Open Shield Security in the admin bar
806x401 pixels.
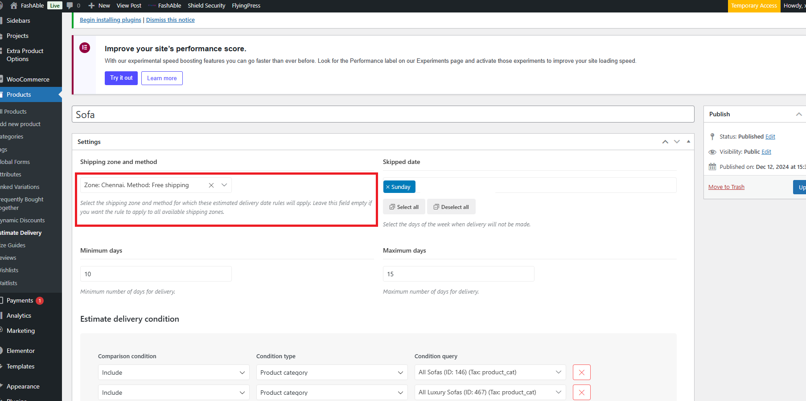(x=206, y=5)
